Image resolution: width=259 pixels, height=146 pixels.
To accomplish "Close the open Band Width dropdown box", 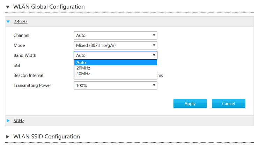I will click(115, 55).
